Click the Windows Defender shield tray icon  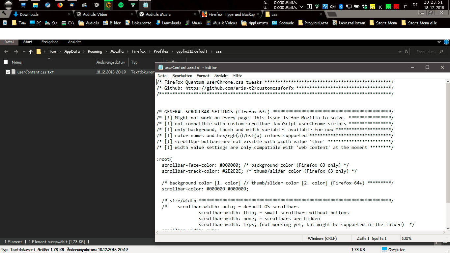(365, 7)
